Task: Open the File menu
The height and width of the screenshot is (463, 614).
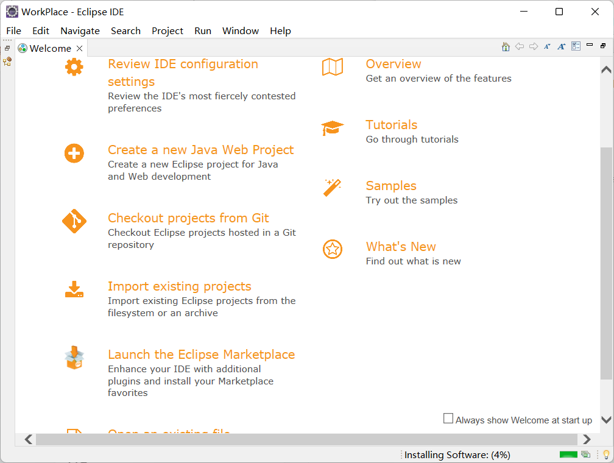Action: [13, 31]
